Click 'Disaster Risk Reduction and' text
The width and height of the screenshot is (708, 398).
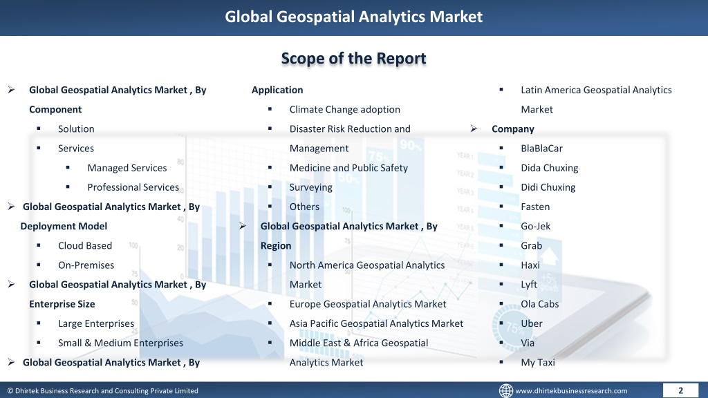(x=350, y=129)
